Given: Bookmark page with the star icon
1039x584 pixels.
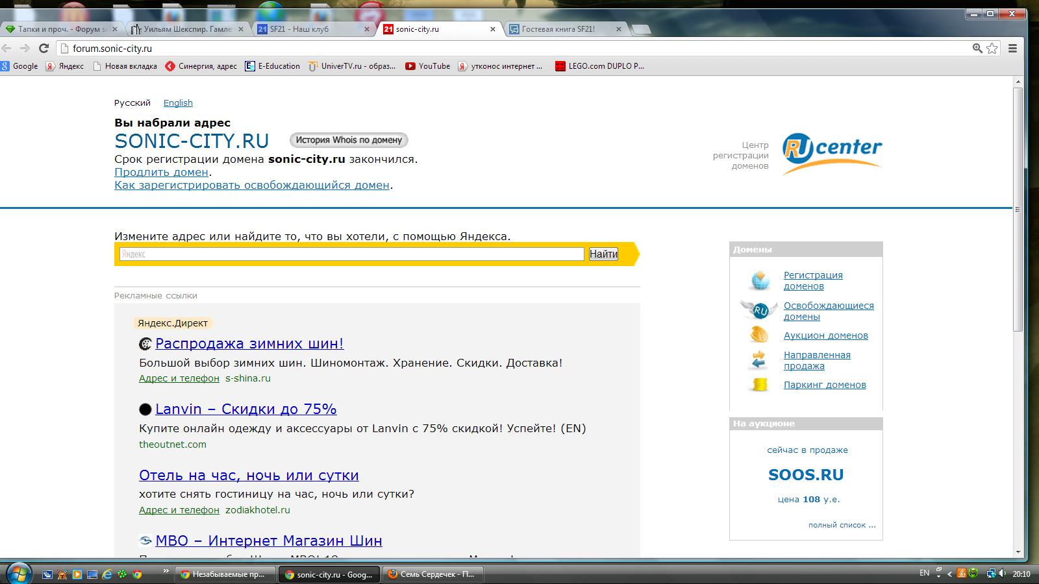Looking at the screenshot, I should 992,48.
